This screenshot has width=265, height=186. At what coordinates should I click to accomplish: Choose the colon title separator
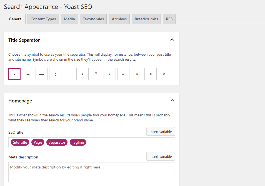[x=55, y=74]
